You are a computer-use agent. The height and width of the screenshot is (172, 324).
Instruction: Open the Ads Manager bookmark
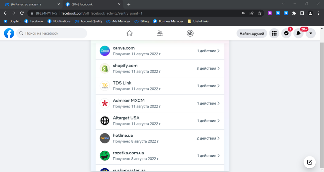[118, 21]
